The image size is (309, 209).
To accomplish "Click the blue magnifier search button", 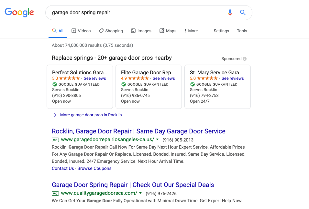I will tap(243, 12).
